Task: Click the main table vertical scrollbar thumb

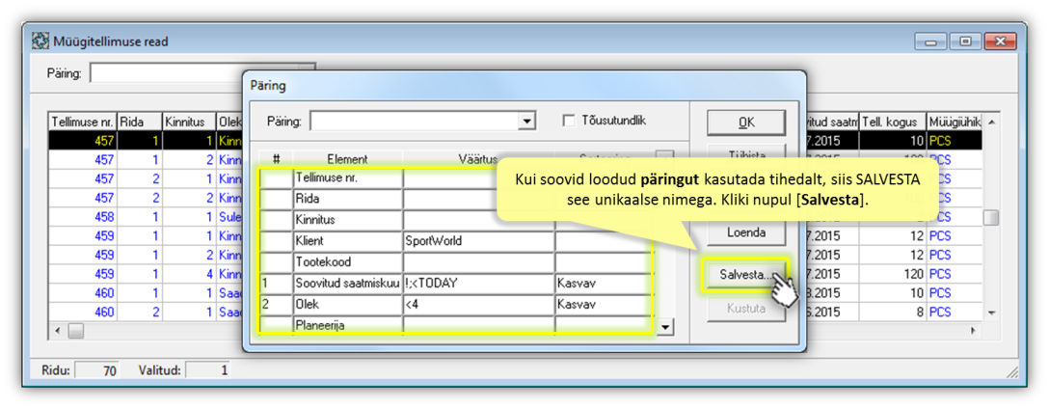Action: click(991, 218)
